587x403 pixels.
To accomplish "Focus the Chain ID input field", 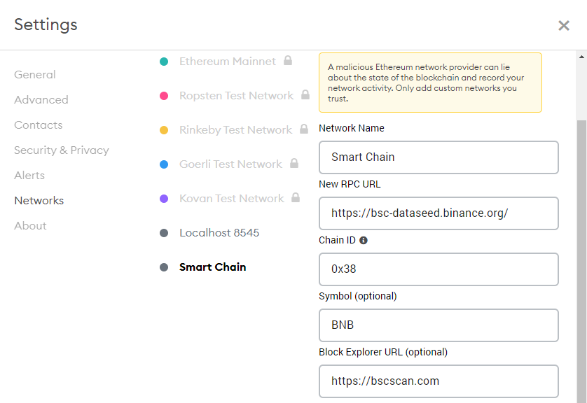I will (438, 269).
